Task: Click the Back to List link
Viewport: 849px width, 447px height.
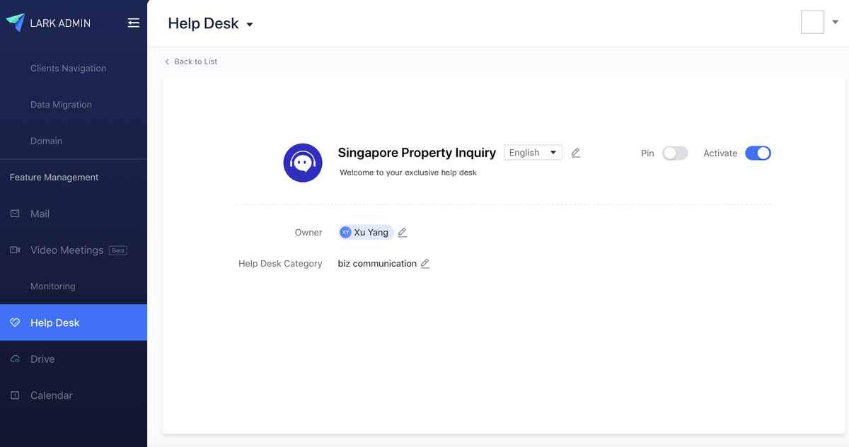Action: pyautogui.click(x=190, y=62)
